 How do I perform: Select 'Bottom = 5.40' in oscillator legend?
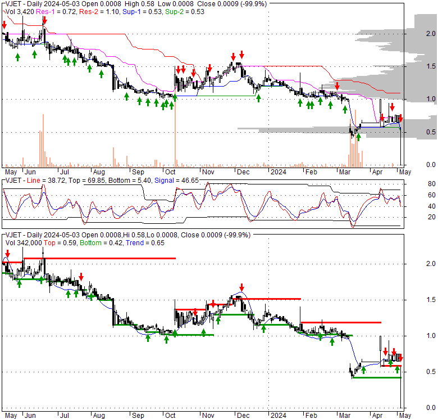click(x=130, y=181)
